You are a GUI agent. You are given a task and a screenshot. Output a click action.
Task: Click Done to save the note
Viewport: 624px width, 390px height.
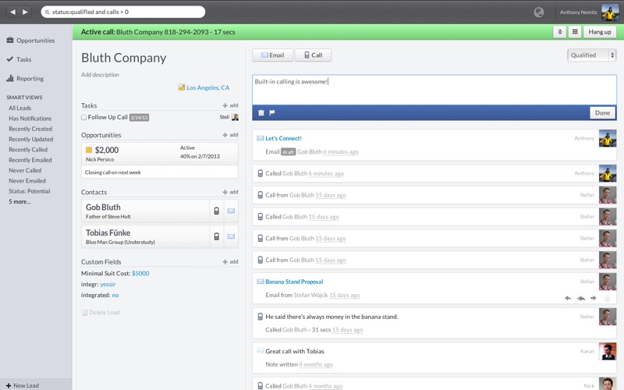(602, 112)
